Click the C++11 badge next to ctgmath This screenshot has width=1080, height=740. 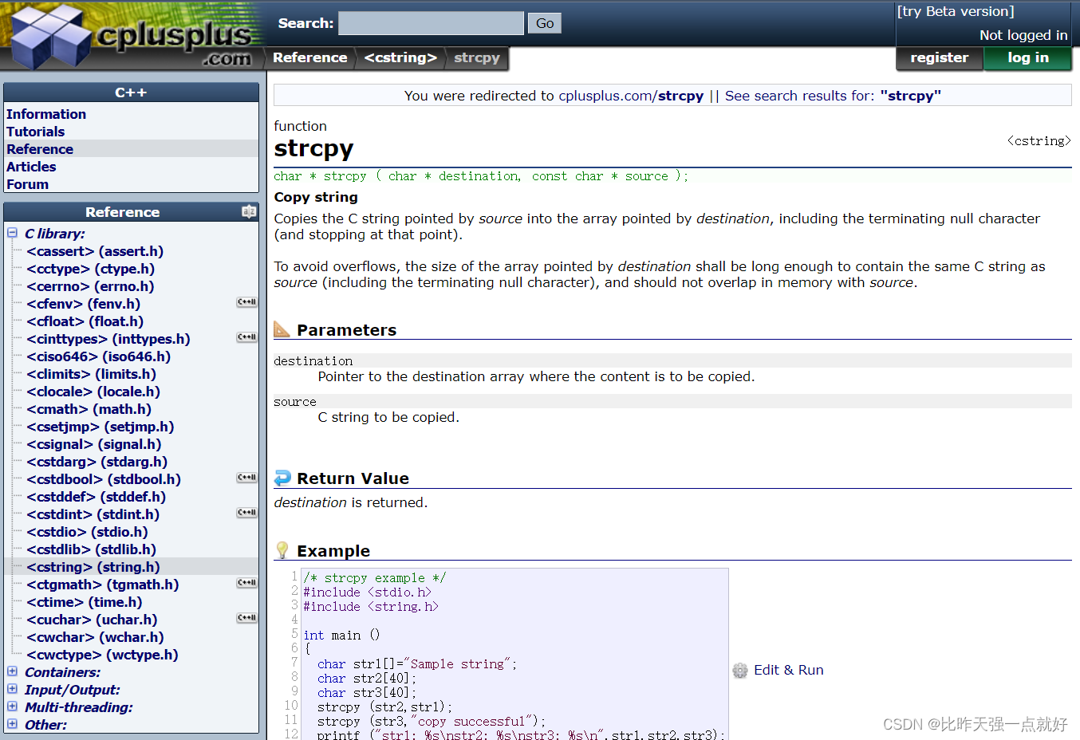(247, 583)
